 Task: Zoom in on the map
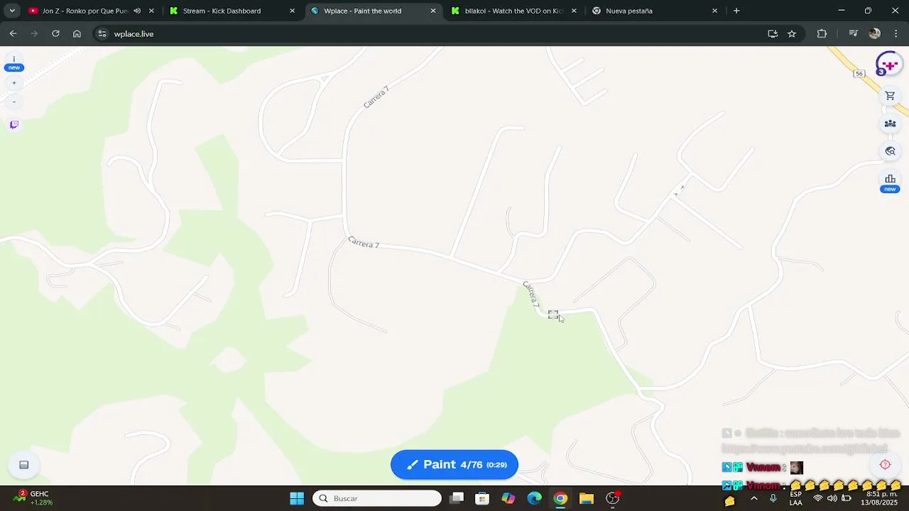13,83
